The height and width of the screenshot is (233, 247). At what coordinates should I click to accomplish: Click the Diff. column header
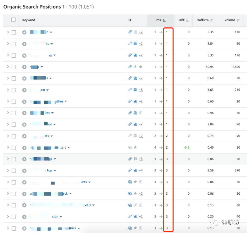(x=182, y=20)
